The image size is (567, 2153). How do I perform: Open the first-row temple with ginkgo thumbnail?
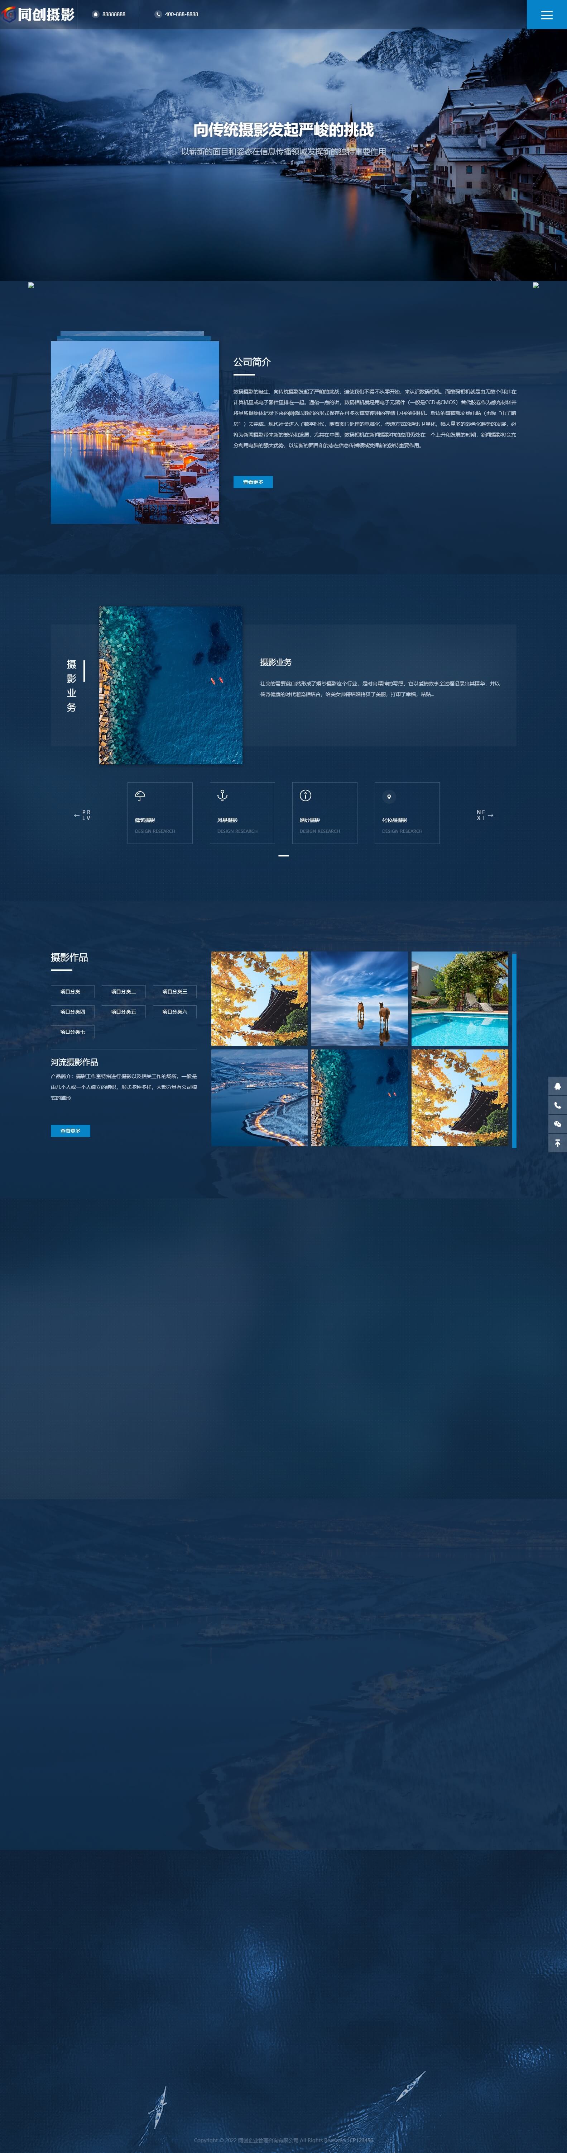point(260,999)
